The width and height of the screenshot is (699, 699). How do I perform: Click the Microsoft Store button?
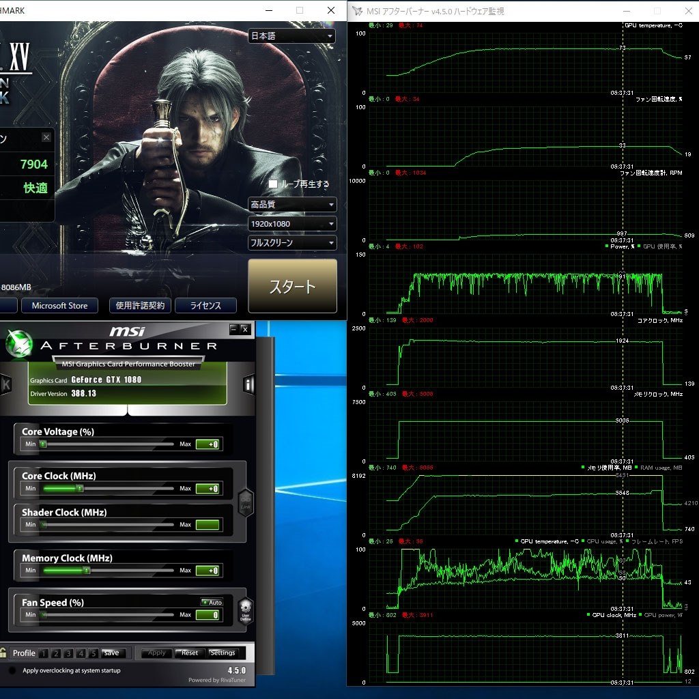click(60, 306)
